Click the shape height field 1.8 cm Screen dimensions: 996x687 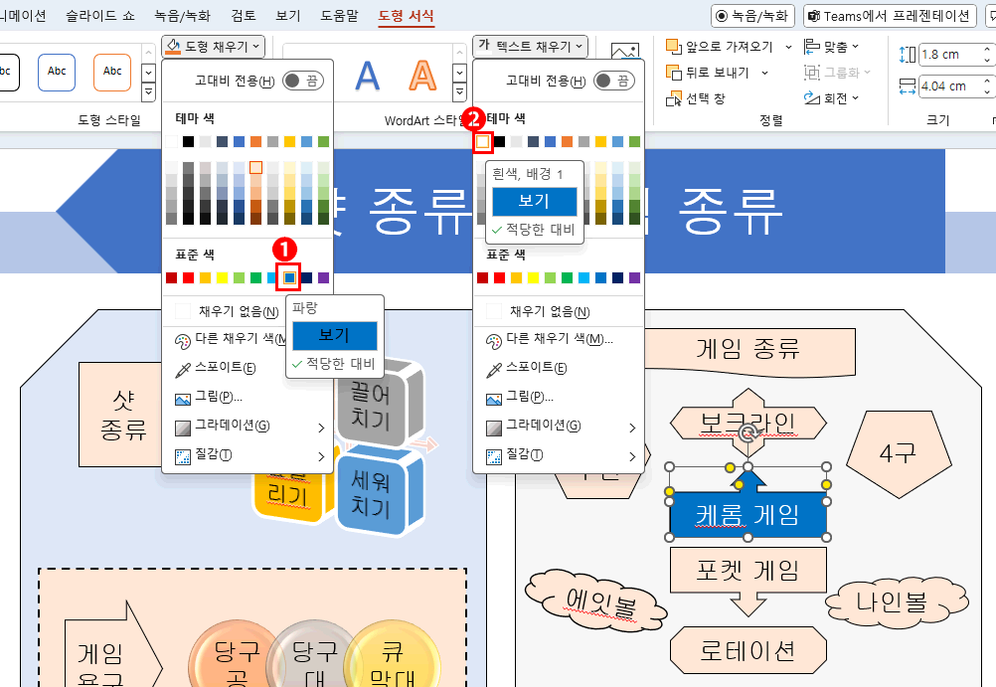(x=949, y=54)
